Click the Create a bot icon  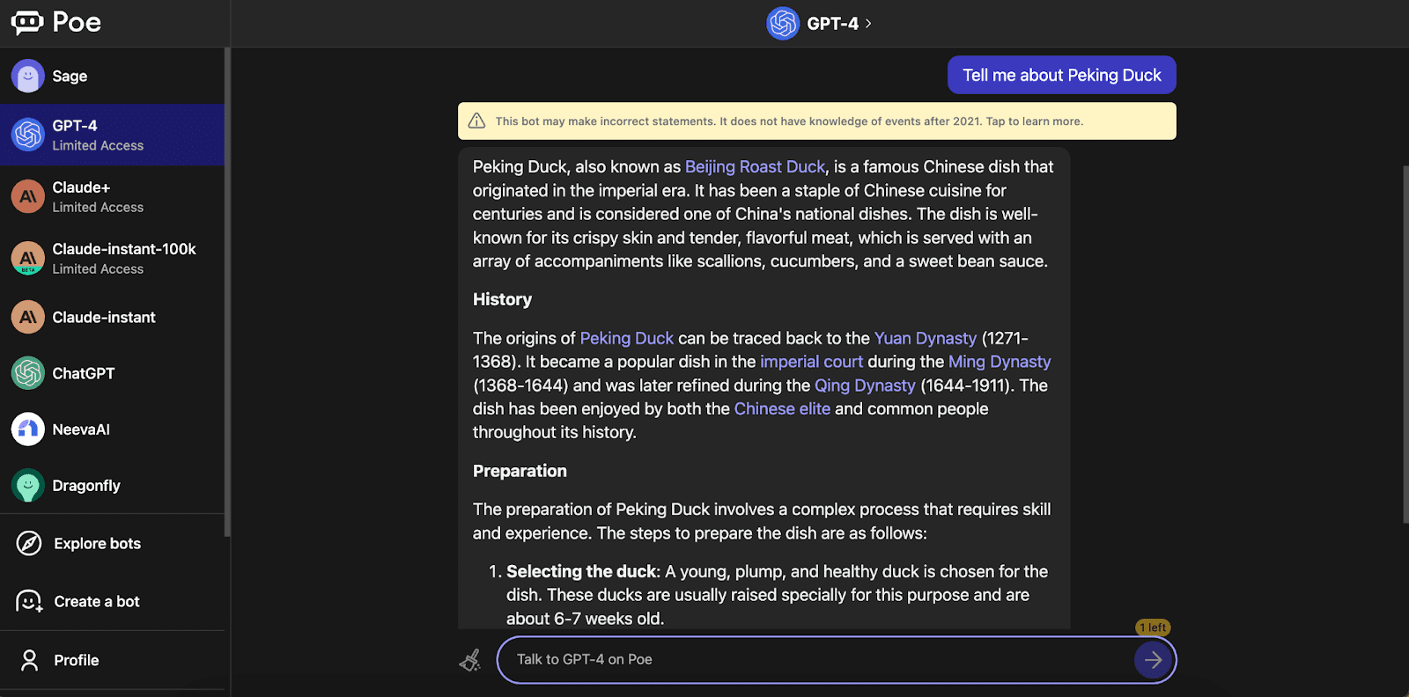(x=29, y=602)
